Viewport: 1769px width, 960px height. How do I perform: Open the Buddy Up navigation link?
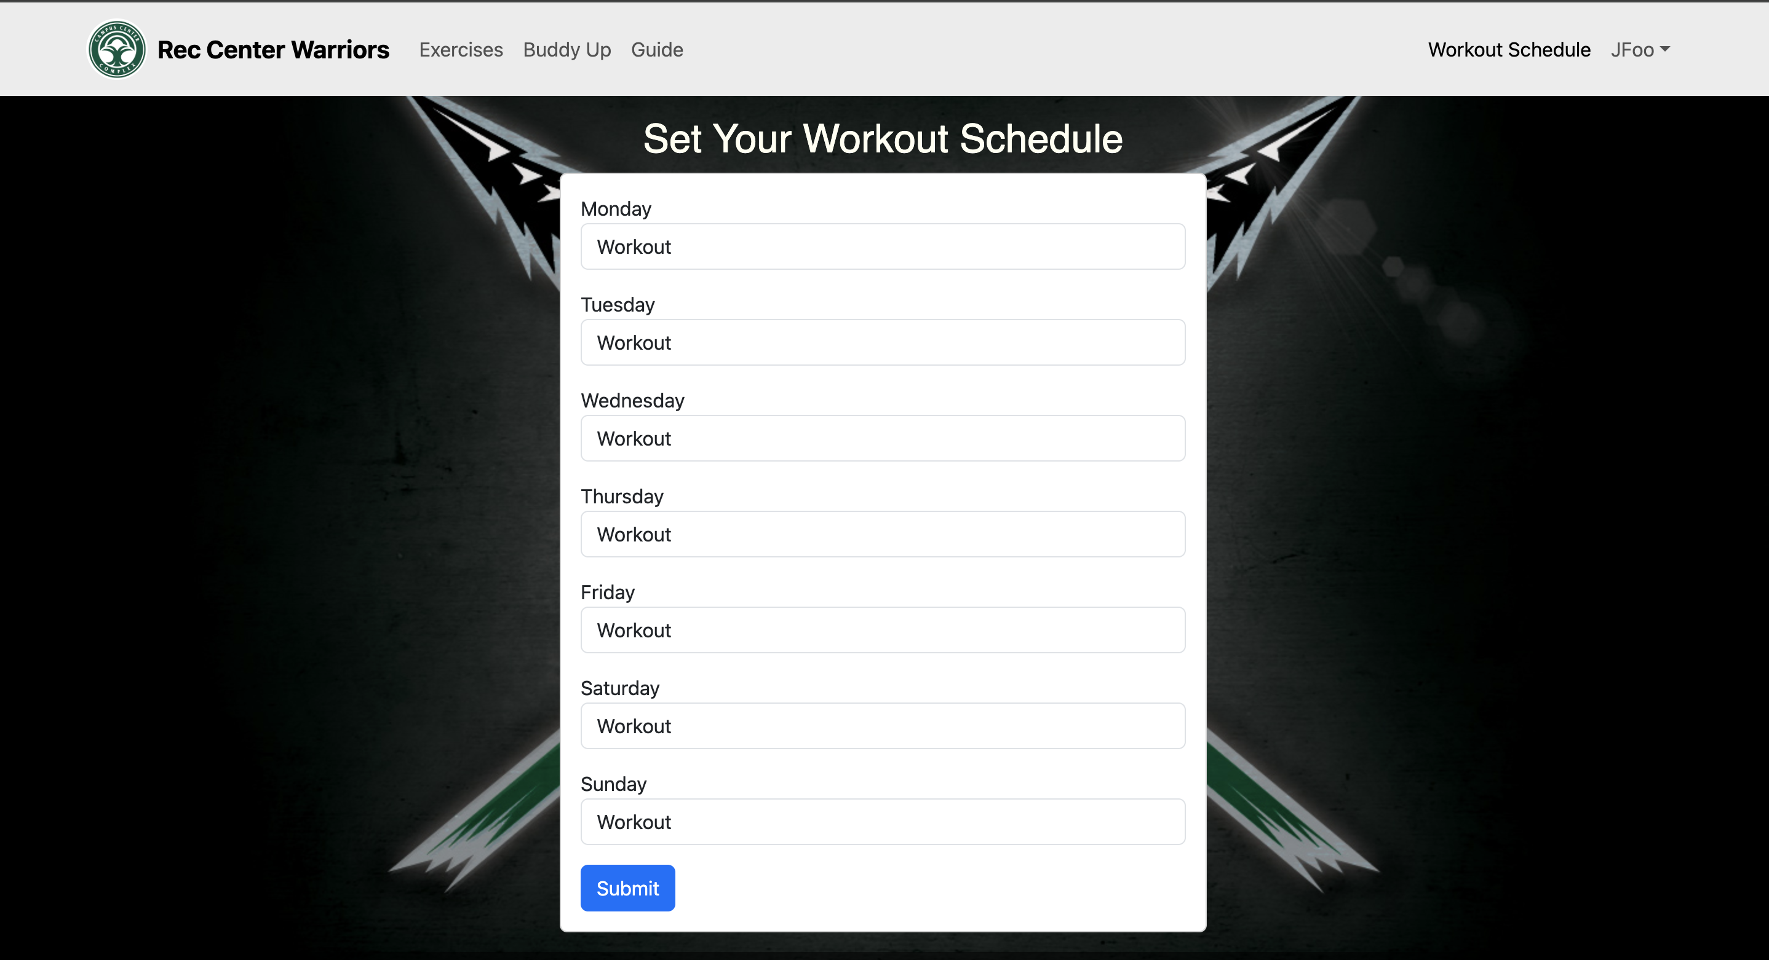tap(566, 50)
